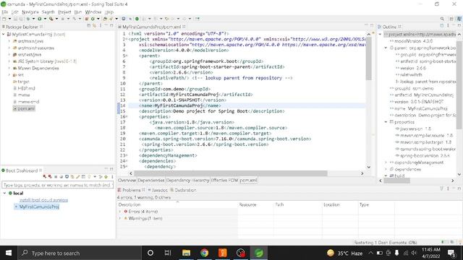This screenshot has width=463, height=260.
Task: Click the green Run toolbar button
Action: (39, 19)
